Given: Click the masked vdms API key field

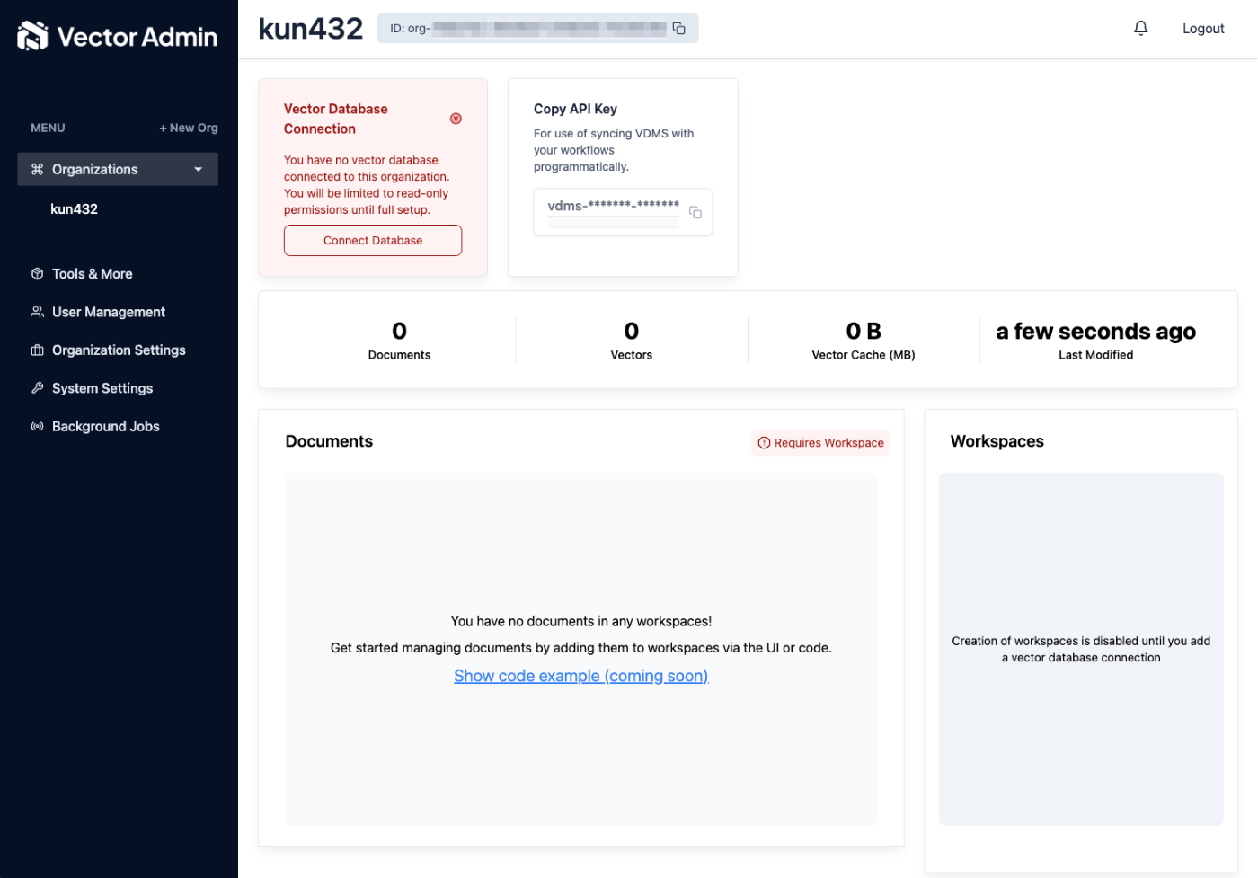Looking at the screenshot, I should click(623, 212).
